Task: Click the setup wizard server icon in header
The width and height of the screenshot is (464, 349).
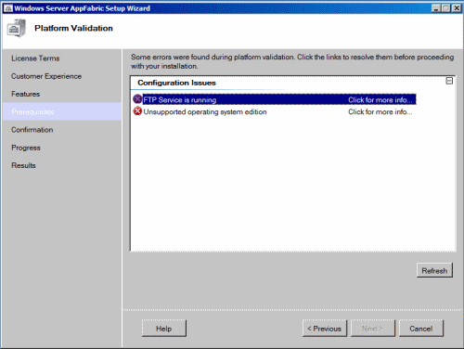Action: [16, 28]
